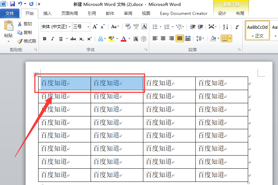
Task: Click the Decrease Indent icon
Action: (193, 27)
